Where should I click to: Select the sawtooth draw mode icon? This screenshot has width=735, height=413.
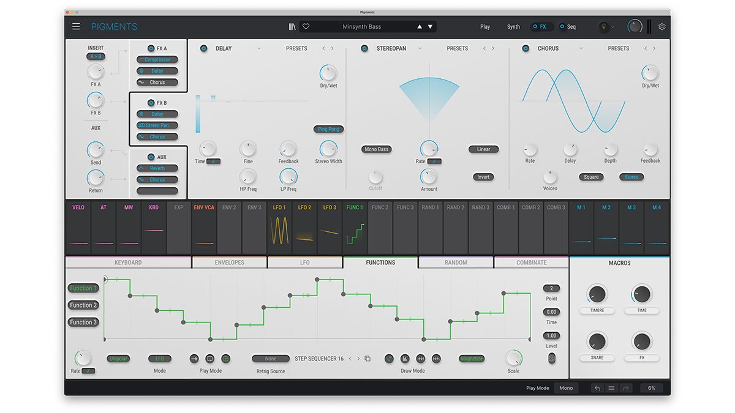tap(421, 359)
